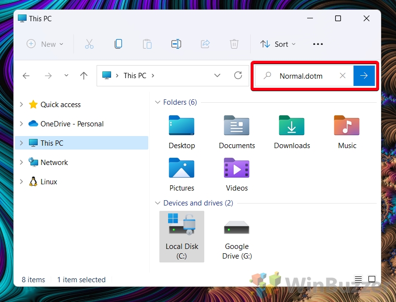Run search with the blue arrow button
This screenshot has height=302, width=396.
point(364,76)
